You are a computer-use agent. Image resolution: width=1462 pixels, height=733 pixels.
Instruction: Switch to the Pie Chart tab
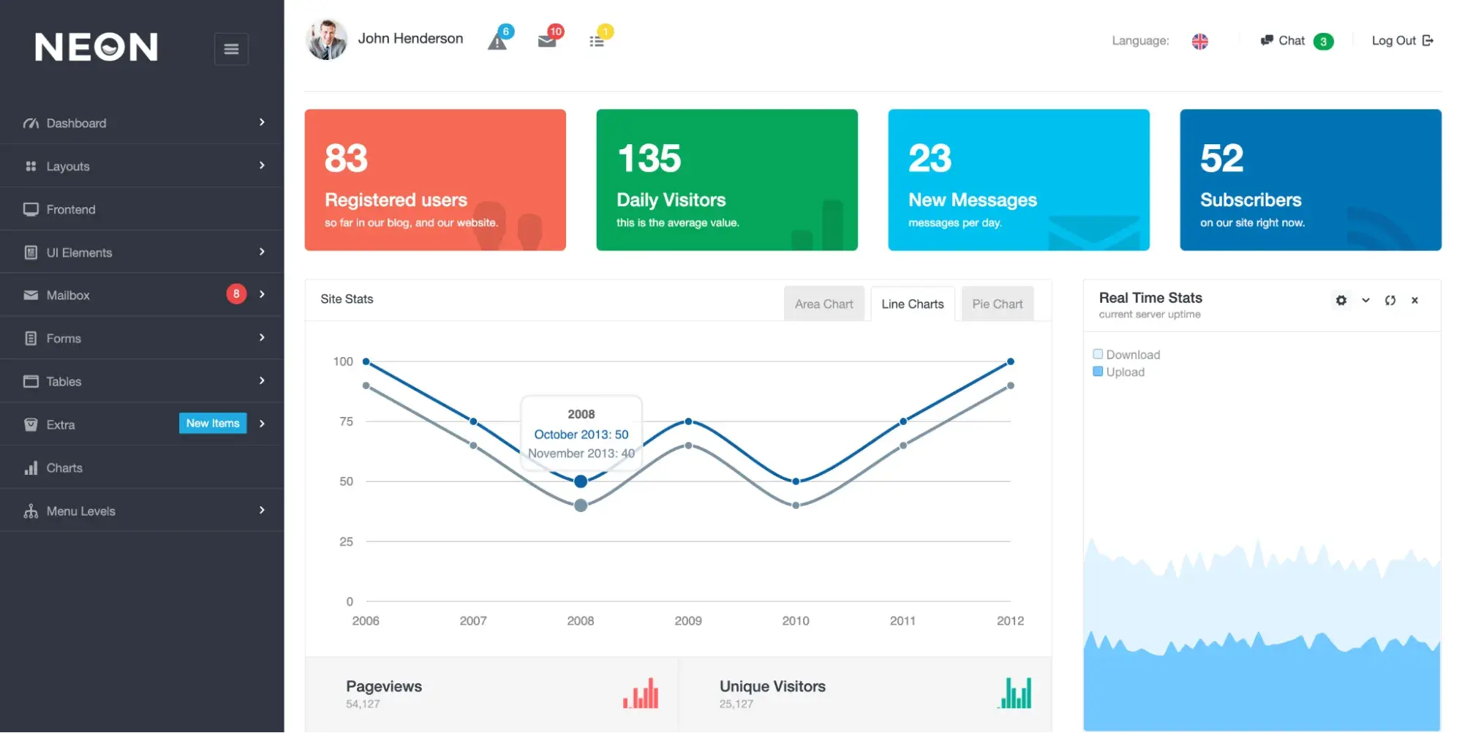997,304
